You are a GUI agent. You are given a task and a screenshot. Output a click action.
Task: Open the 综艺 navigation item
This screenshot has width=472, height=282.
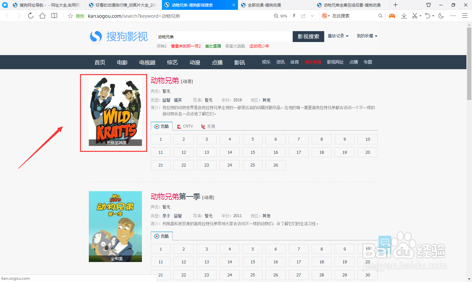pos(172,62)
